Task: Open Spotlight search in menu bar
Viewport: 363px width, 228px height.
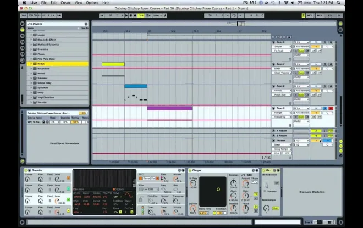Action: point(338,3)
